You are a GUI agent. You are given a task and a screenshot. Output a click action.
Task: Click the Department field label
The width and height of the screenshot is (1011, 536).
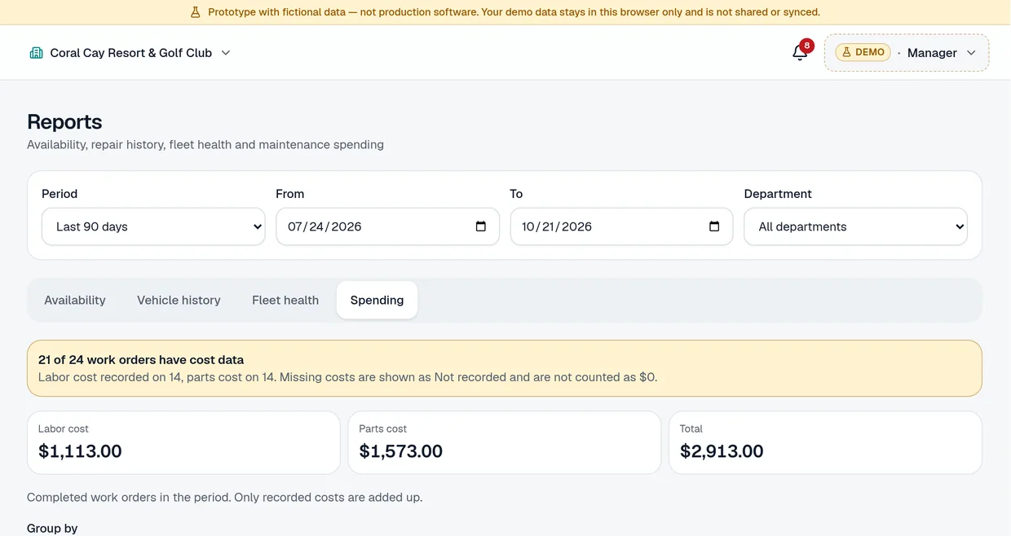click(x=778, y=194)
